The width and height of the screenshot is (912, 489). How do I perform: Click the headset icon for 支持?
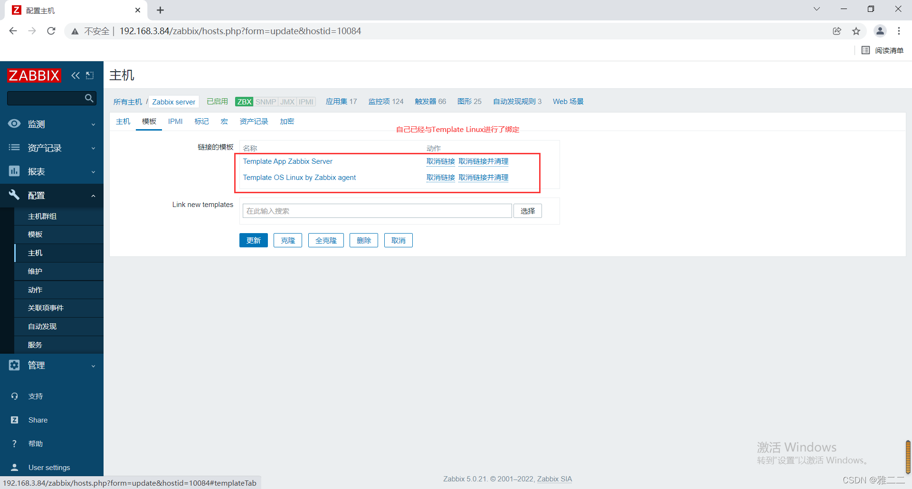14,396
